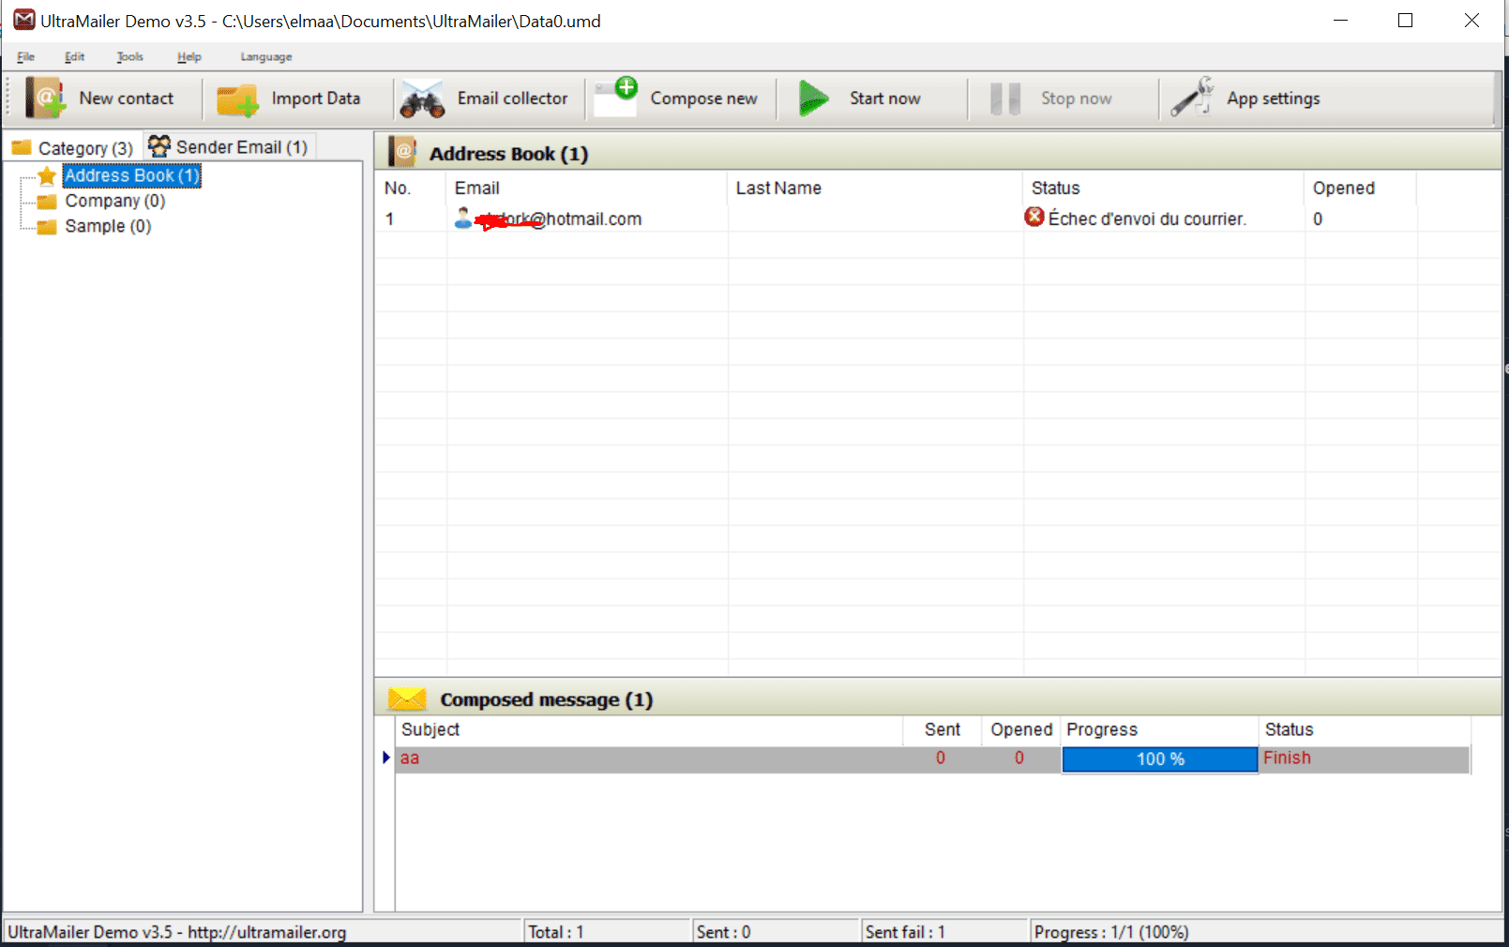Click the star icon beside Address Book
The height and width of the screenshot is (947, 1509).
tap(47, 175)
